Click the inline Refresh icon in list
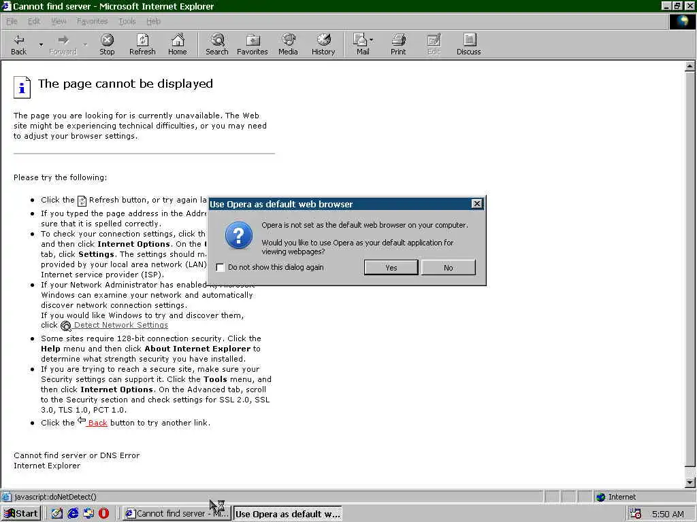The image size is (697, 522). (82, 201)
